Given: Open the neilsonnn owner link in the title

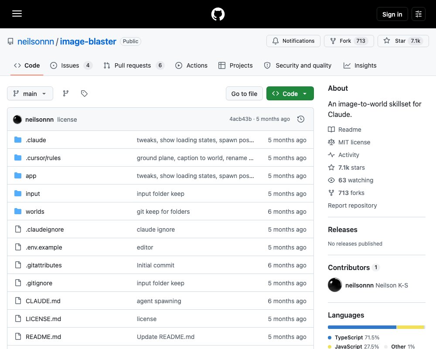Looking at the screenshot, I should (36, 41).
